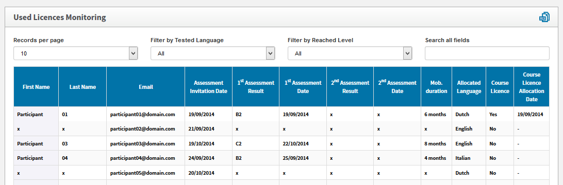This screenshot has width=563, height=185.
Task: Select the participant03@domain.com row email
Action: click(x=142, y=143)
